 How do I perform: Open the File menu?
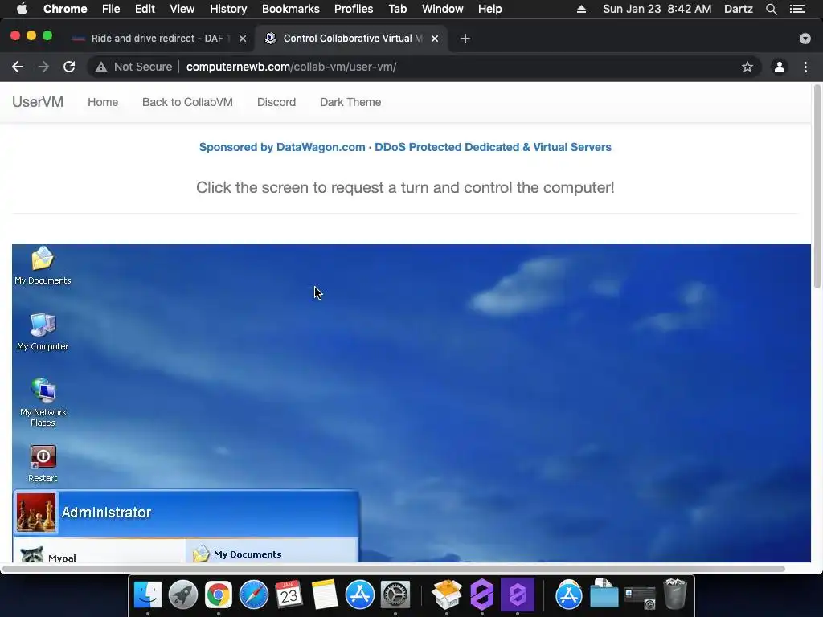[x=111, y=9]
